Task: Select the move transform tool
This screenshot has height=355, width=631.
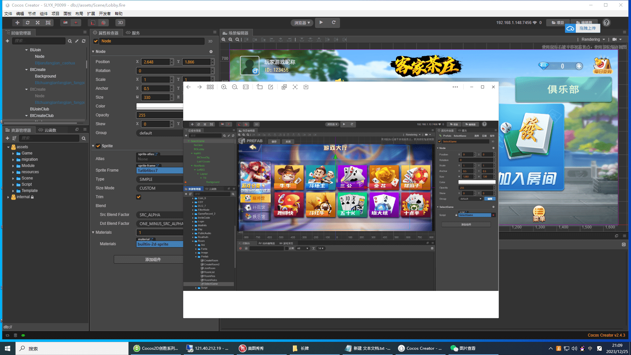Action: pos(17,23)
